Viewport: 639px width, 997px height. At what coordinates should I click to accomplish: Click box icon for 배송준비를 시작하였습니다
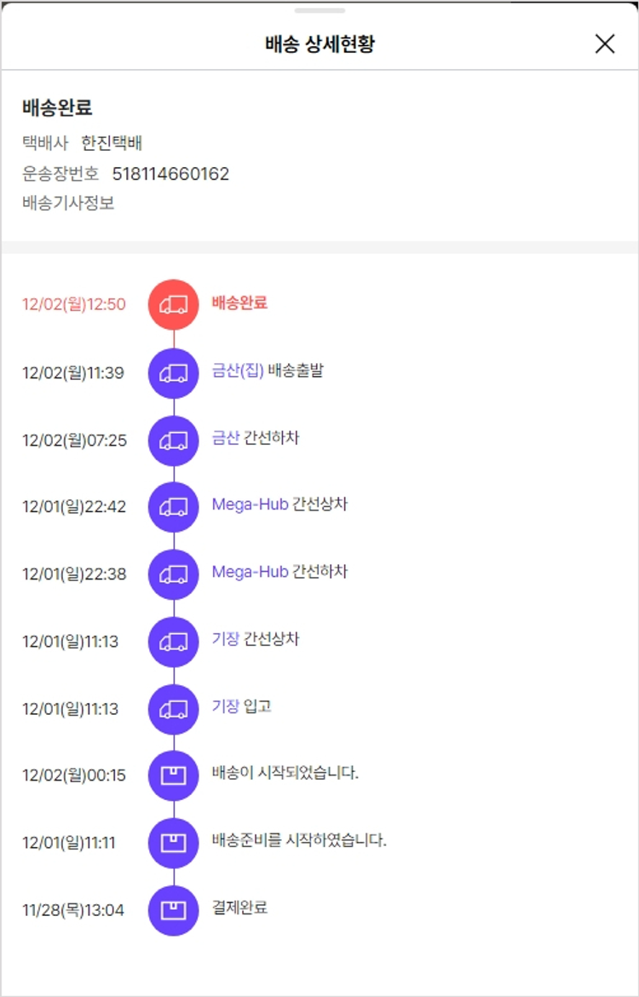[x=174, y=842]
